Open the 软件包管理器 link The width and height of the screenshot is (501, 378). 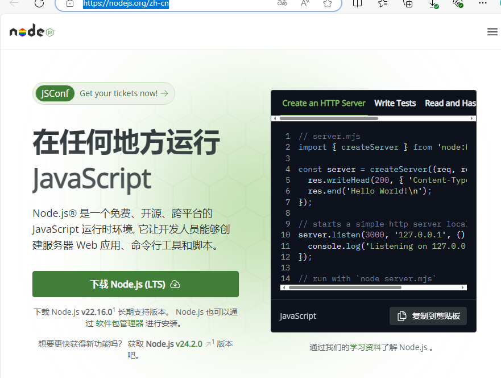tap(119, 323)
